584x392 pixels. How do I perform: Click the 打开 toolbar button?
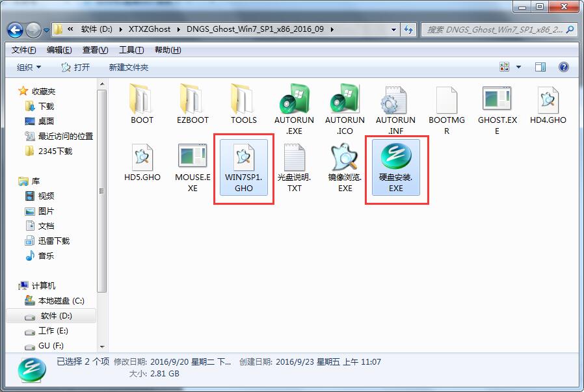tap(78, 66)
